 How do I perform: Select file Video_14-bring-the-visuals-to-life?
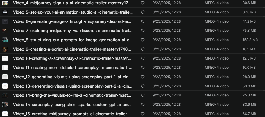[x=72, y=95]
